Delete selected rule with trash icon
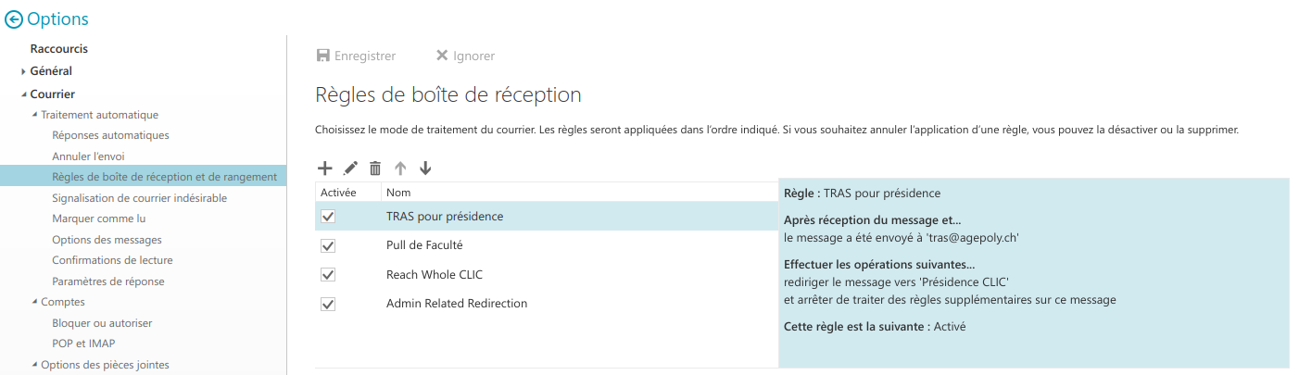Viewport: 1299px width, 375px height. (375, 168)
